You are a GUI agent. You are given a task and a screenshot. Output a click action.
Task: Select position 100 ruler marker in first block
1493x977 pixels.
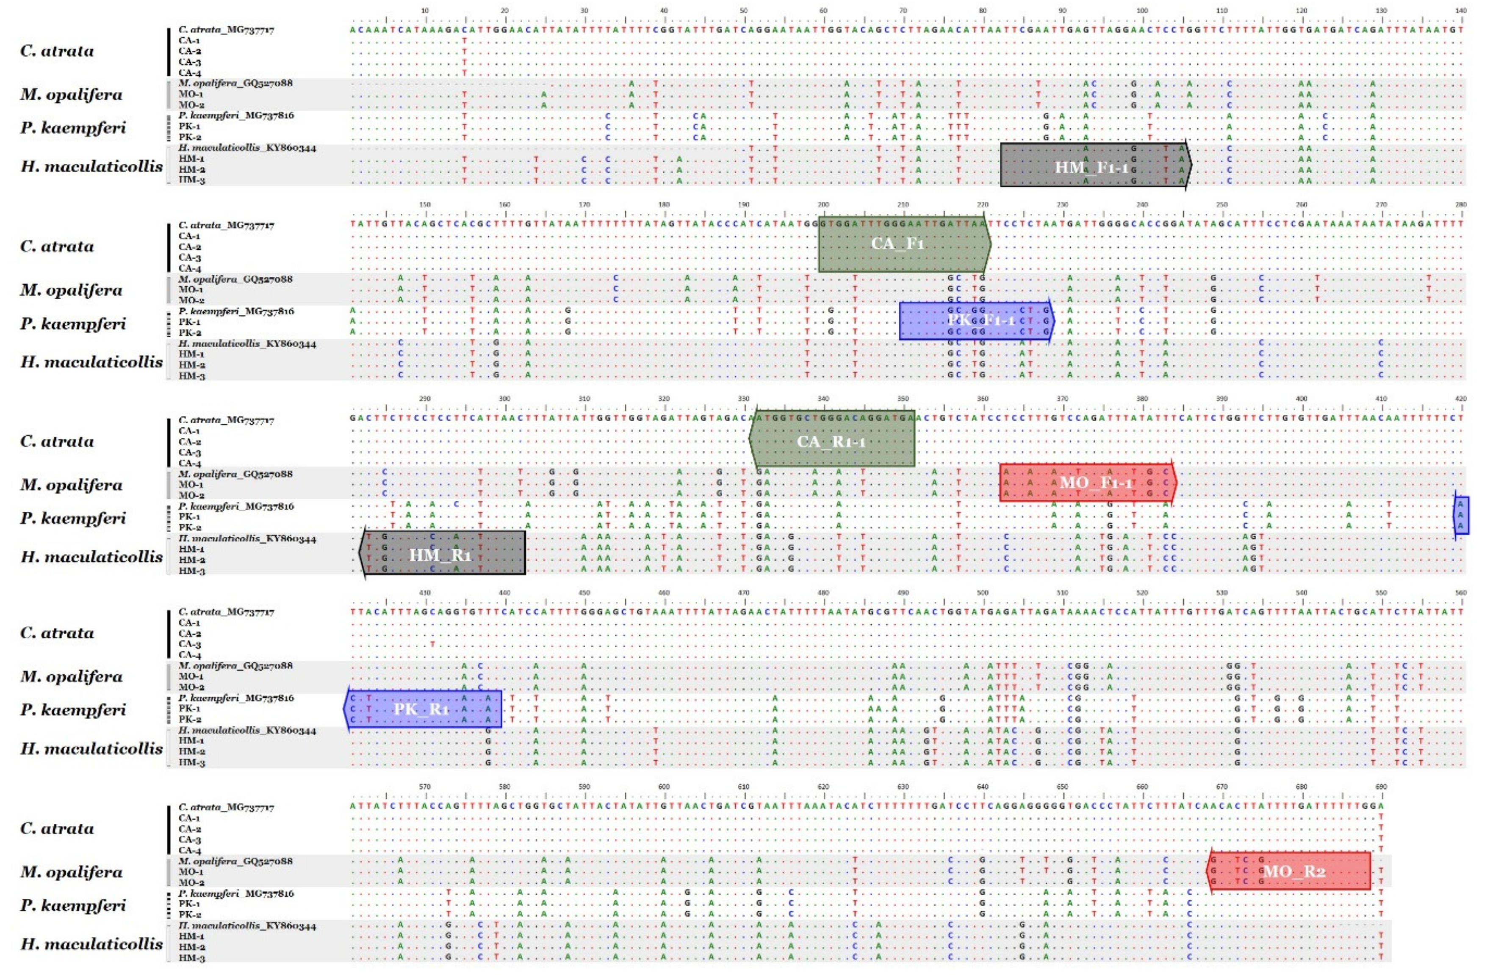click(x=1142, y=11)
